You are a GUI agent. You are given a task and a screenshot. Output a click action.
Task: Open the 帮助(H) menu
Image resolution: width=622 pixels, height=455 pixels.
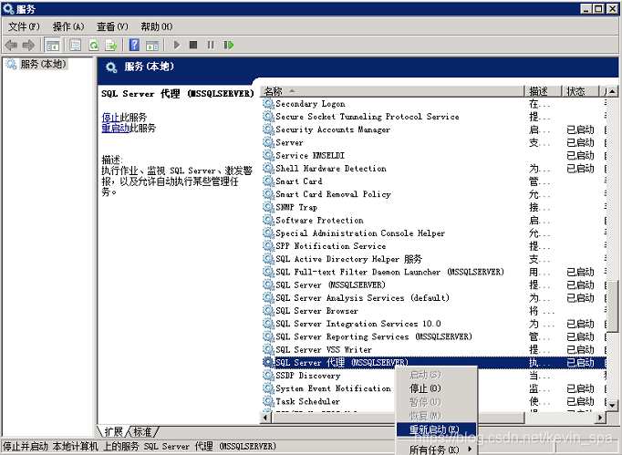pyautogui.click(x=157, y=26)
